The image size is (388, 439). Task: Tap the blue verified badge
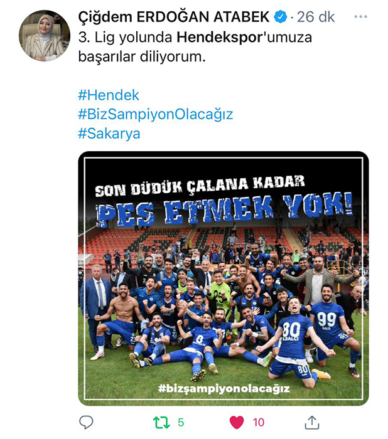pyautogui.click(x=280, y=17)
